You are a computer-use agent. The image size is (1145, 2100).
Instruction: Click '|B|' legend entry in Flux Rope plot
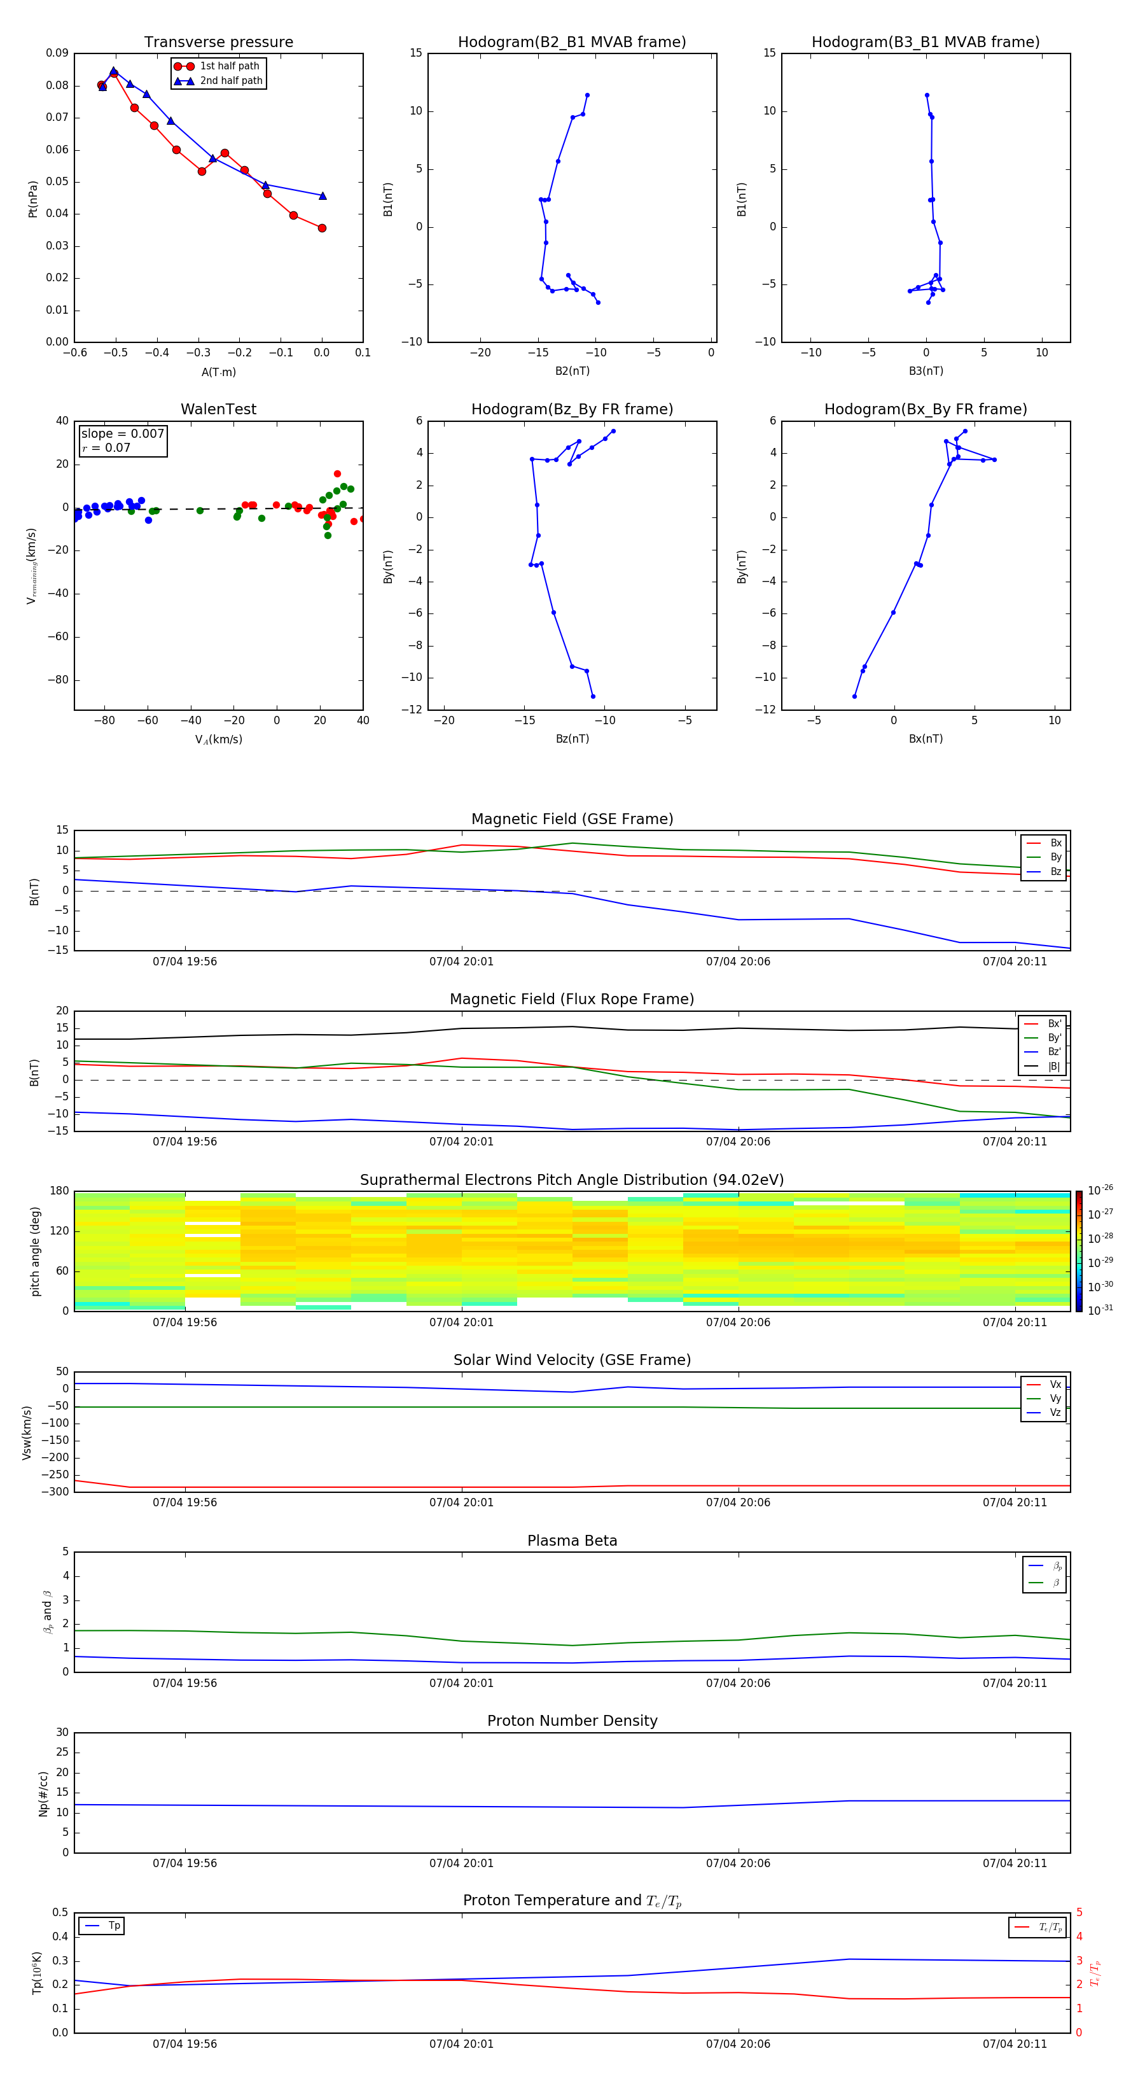1043,1067
